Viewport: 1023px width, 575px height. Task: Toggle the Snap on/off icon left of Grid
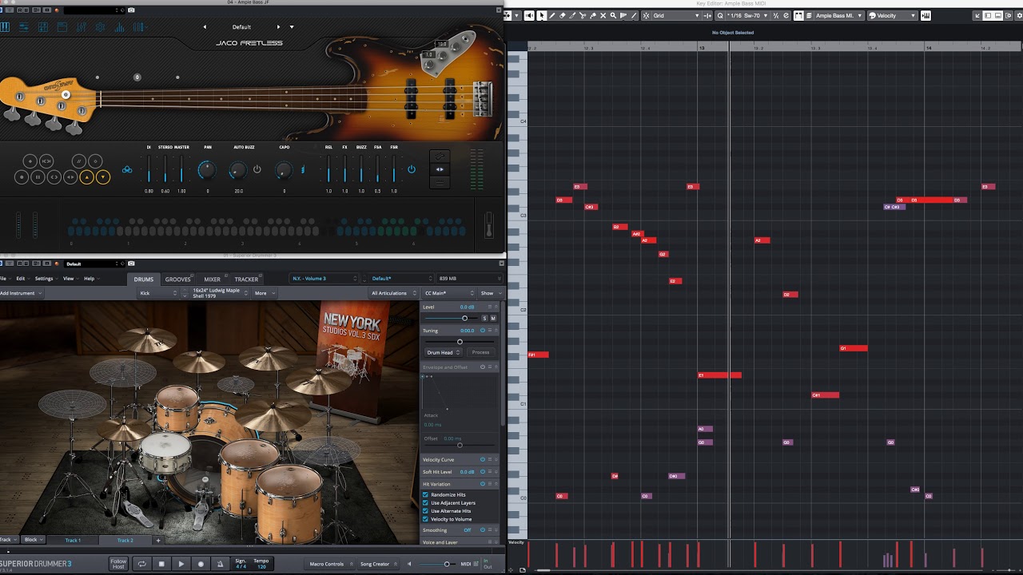click(x=646, y=15)
